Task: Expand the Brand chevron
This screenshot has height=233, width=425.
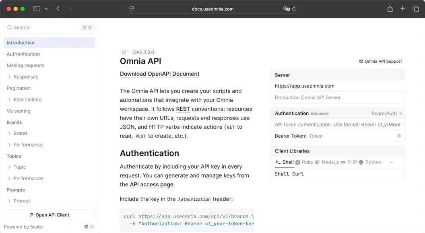Action: 10,133
